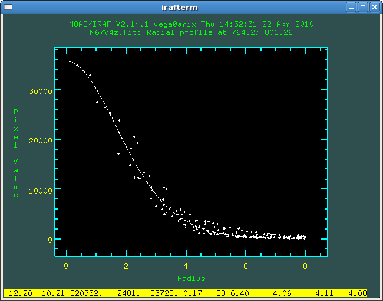Click the 0.17 ellipticity value
Viewport: 383px width, 301px height.
pos(193,293)
